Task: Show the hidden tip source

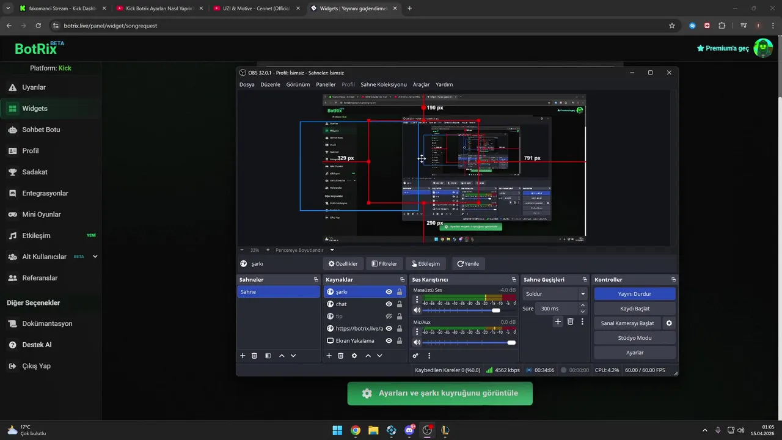Action: tap(389, 317)
